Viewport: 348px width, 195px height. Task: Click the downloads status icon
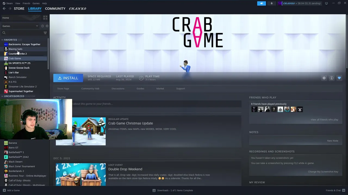pyautogui.click(x=154, y=190)
